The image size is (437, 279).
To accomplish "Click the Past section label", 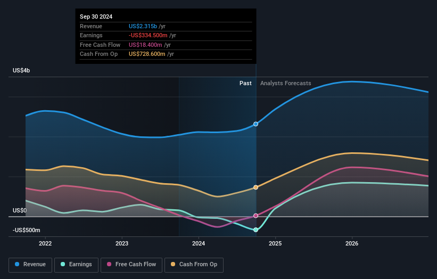I will (245, 83).
